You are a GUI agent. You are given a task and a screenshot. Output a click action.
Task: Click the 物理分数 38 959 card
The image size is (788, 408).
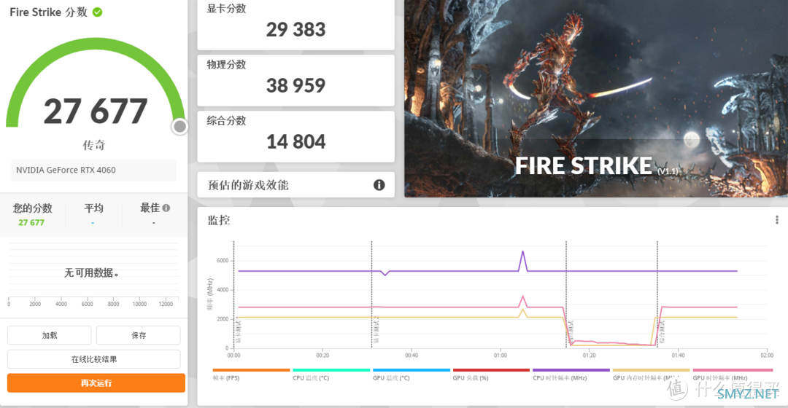pyautogui.click(x=295, y=80)
